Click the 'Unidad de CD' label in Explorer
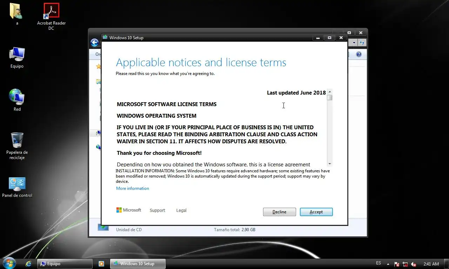Screen dimensions: 449x269 (129, 230)
